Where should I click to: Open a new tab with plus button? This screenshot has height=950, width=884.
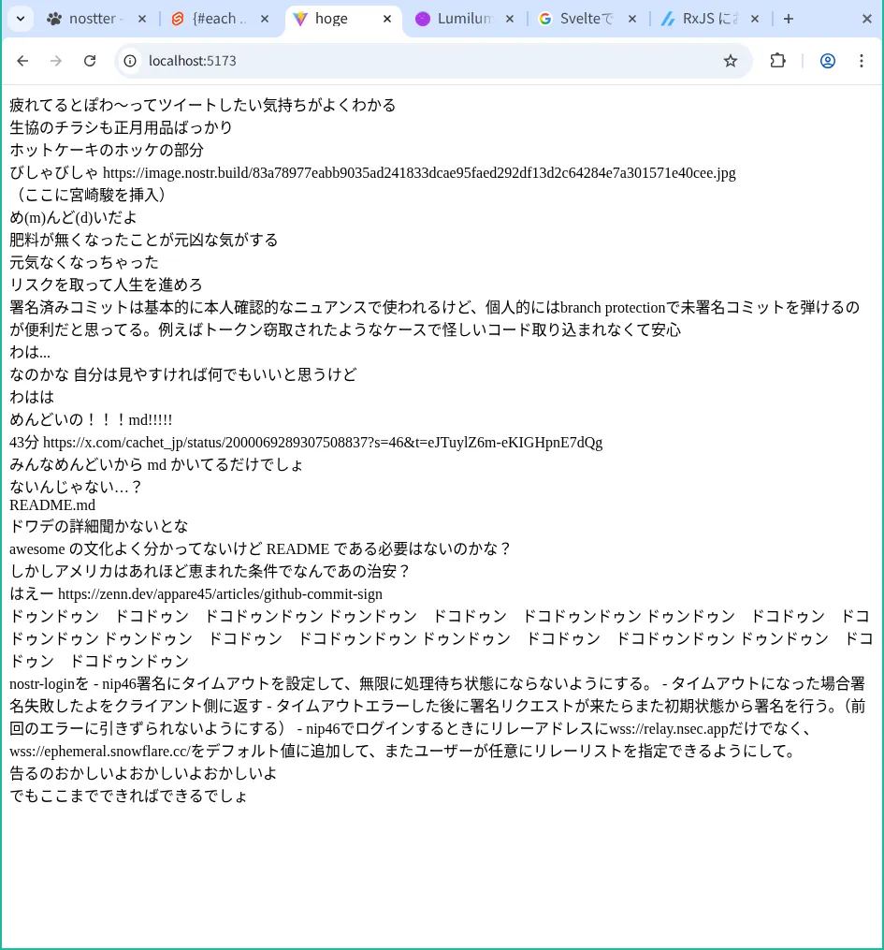pos(789,19)
